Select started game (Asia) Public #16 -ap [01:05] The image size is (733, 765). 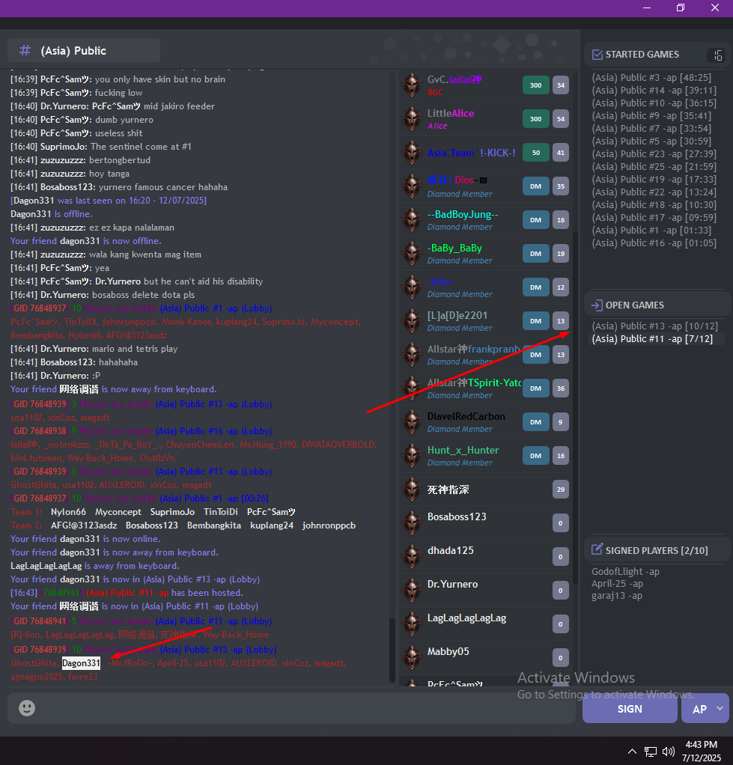click(x=654, y=243)
